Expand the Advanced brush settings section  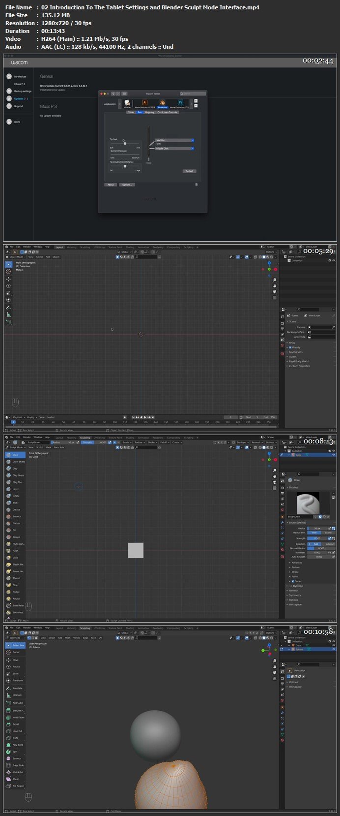(297, 563)
